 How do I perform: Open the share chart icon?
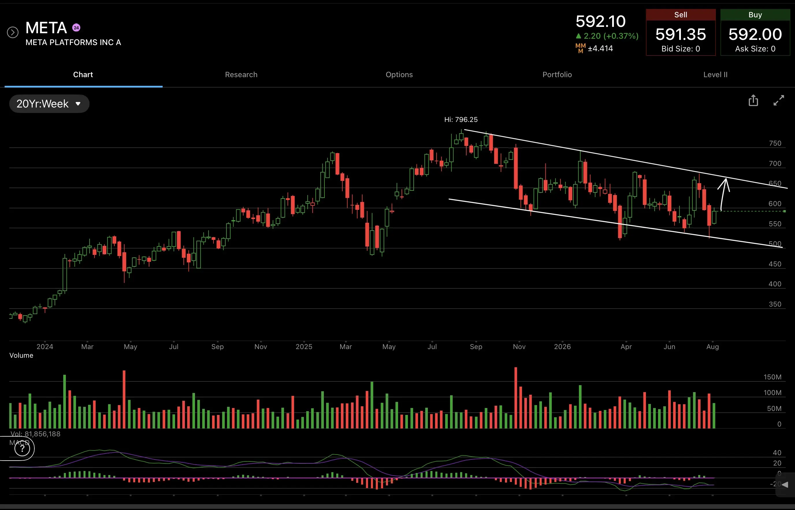(753, 100)
